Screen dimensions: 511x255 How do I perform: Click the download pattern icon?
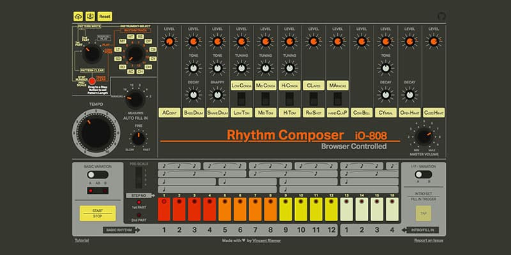[x=91, y=15]
